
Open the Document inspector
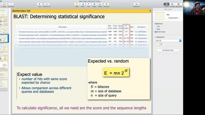[178, 4]
